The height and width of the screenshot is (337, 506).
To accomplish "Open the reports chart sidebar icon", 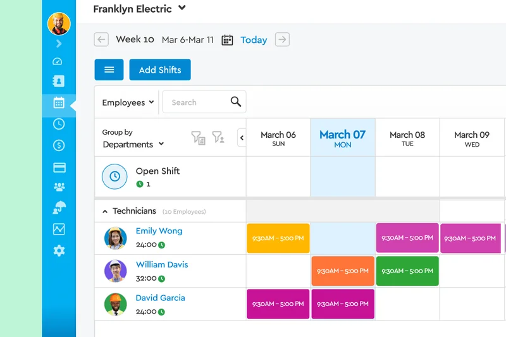I will tap(59, 230).
